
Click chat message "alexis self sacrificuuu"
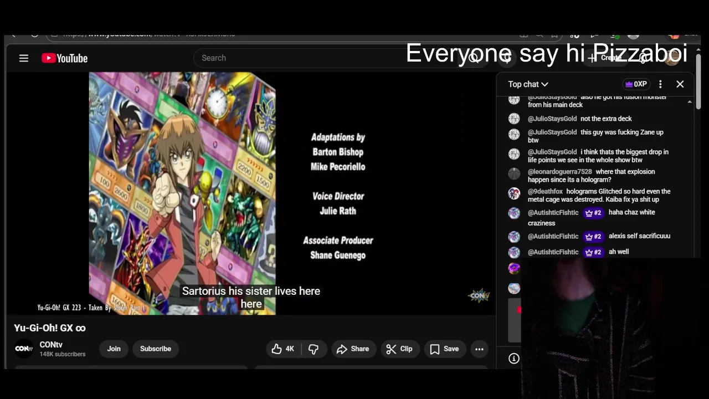[639, 236]
